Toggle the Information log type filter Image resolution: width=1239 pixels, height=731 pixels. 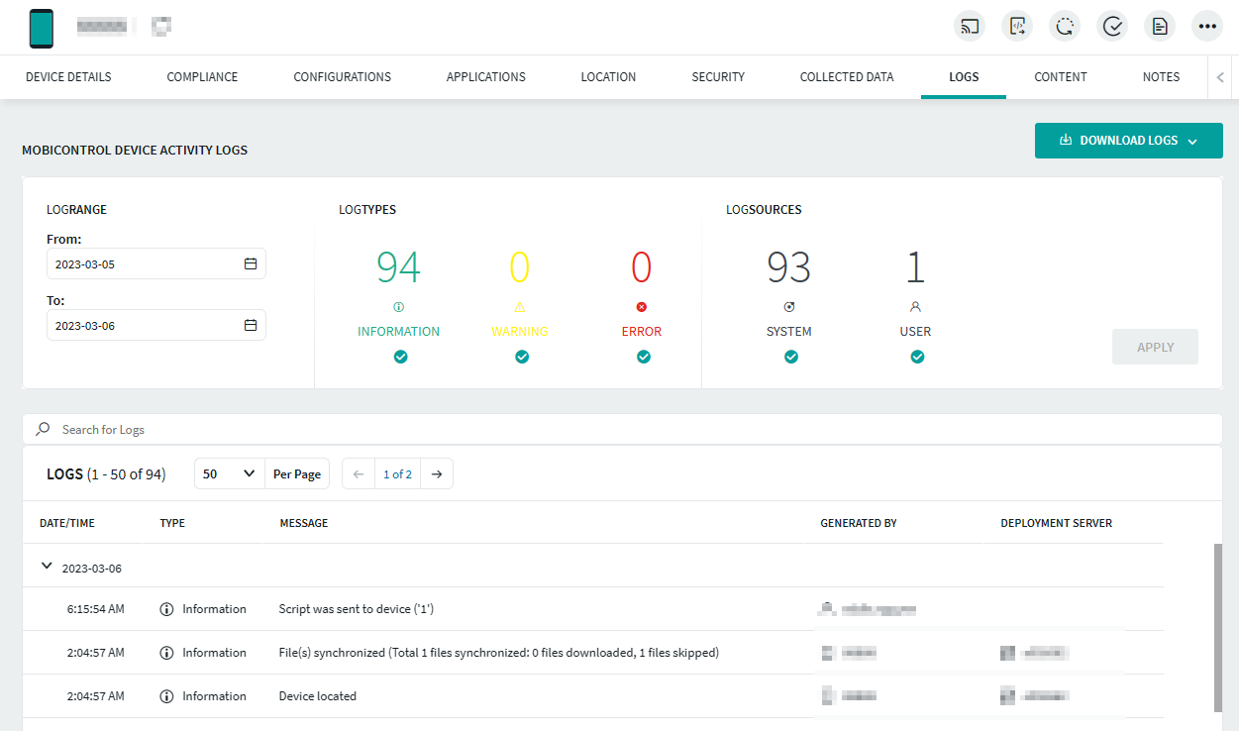400,357
